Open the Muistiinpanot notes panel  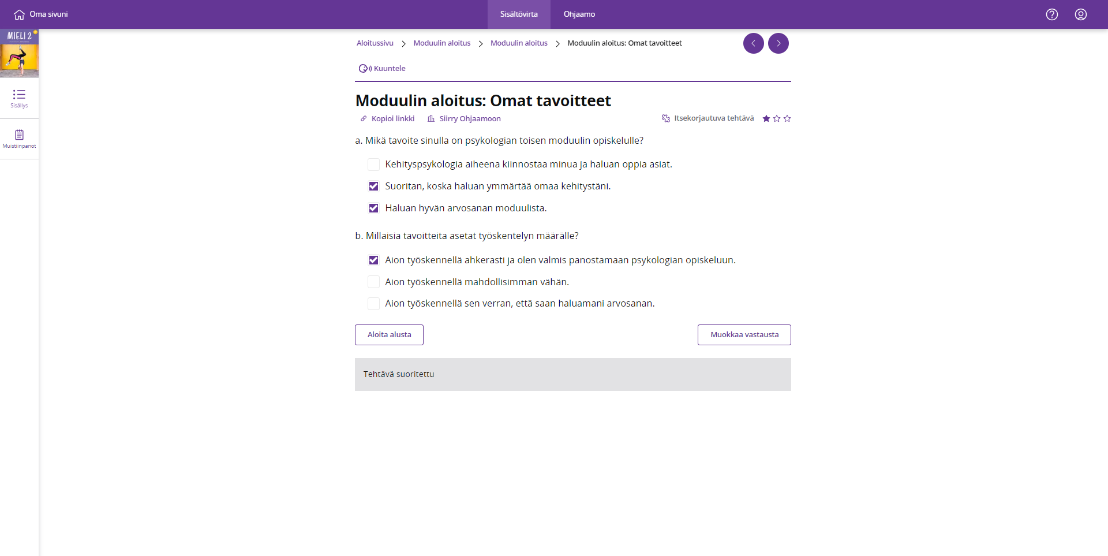pyautogui.click(x=19, y=139)
